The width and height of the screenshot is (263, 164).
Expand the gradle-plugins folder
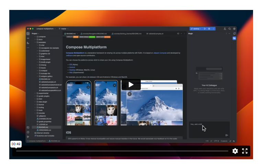[x=35, y=96]
